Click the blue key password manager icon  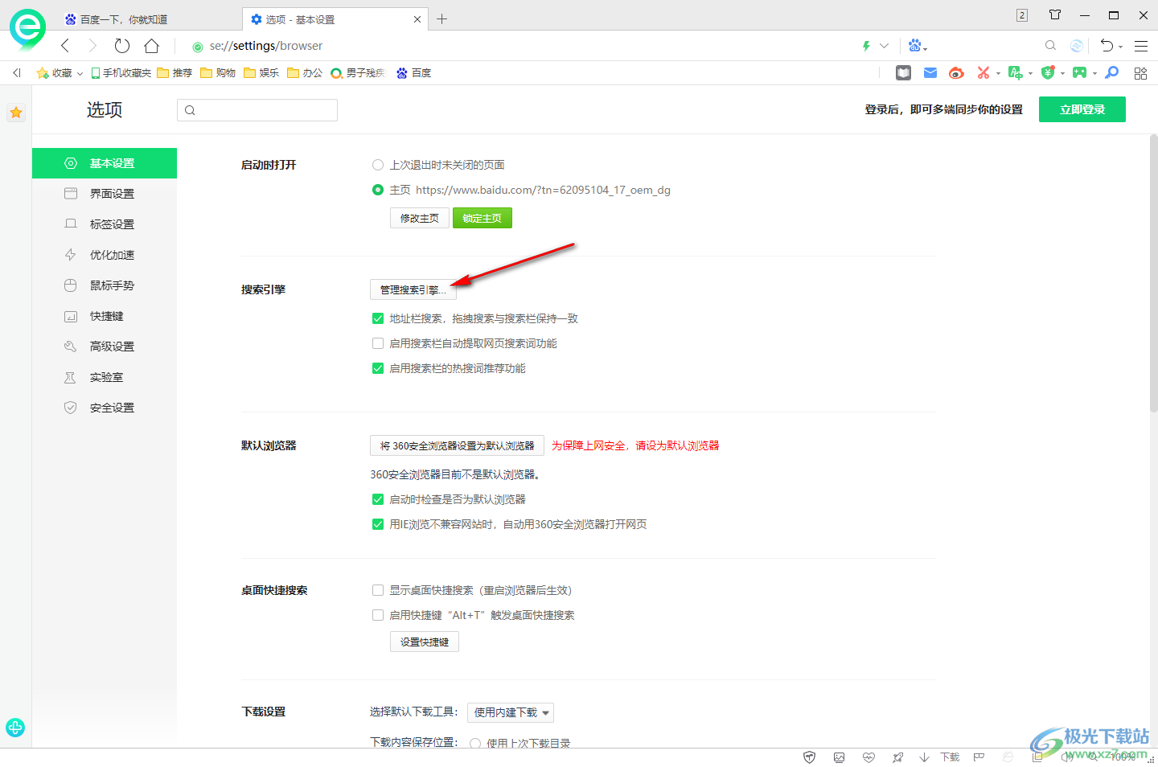click(x=1112, y=73)
